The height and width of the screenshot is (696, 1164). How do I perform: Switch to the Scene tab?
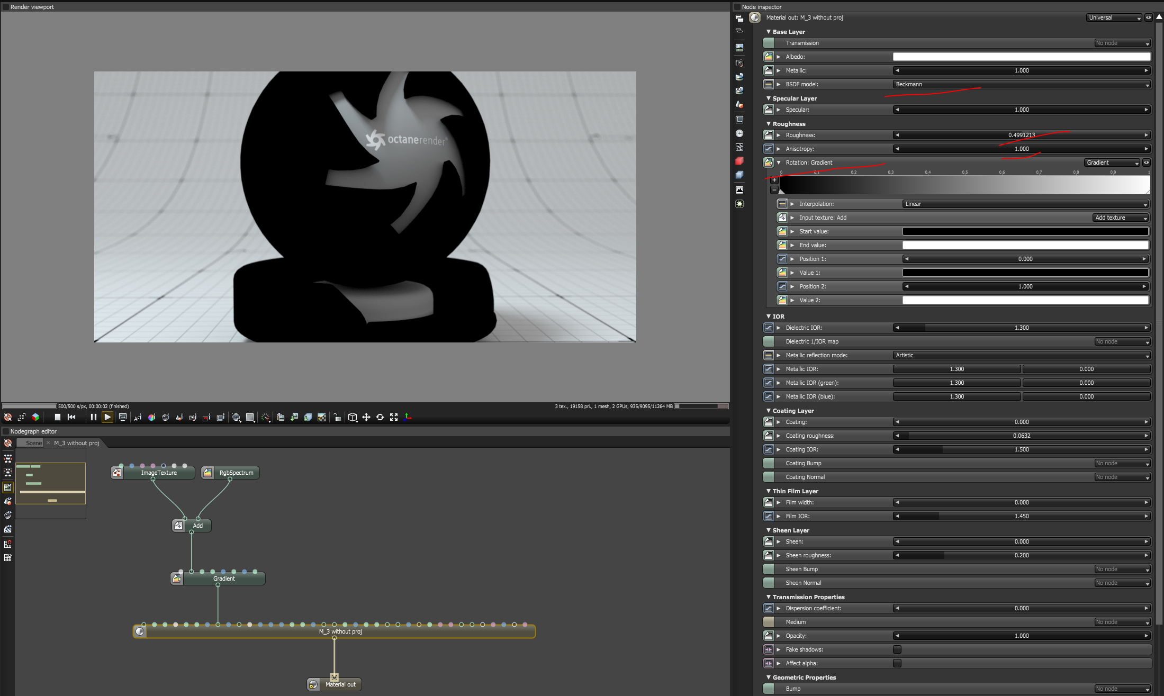pos(33,443)
